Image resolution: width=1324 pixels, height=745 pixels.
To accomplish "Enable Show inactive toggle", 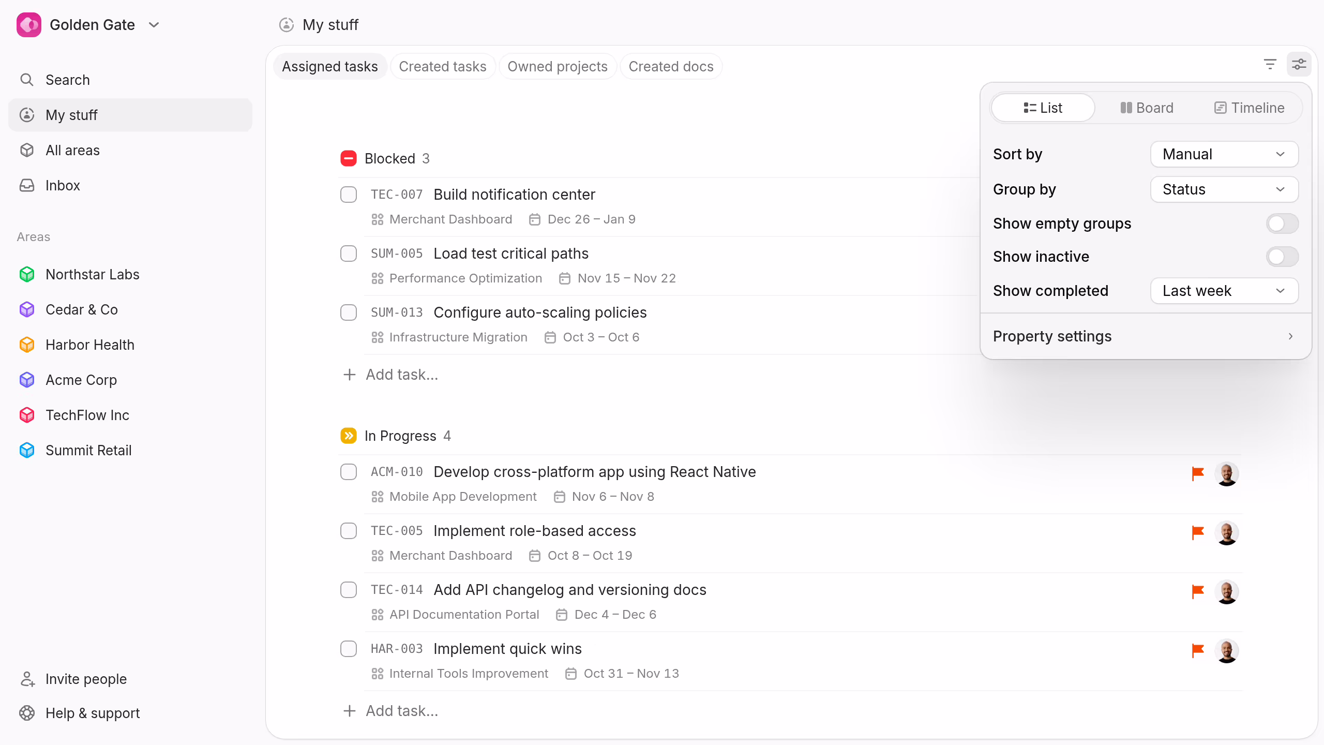I will tap(1283, 257).
